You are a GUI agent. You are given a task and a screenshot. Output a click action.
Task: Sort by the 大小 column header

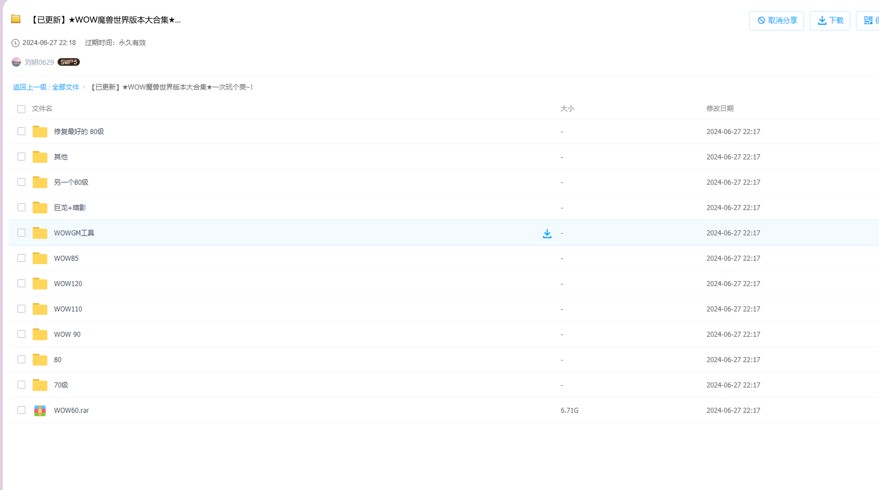point(568,109)
